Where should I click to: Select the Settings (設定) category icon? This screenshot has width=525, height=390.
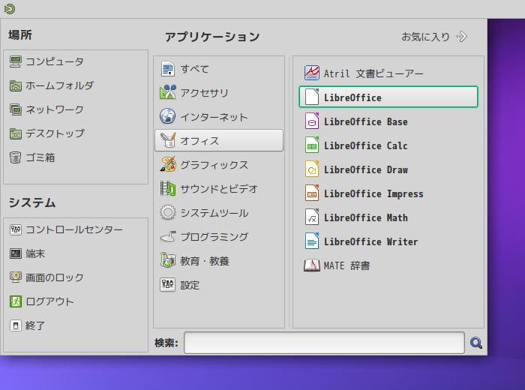tap(168, 284)
